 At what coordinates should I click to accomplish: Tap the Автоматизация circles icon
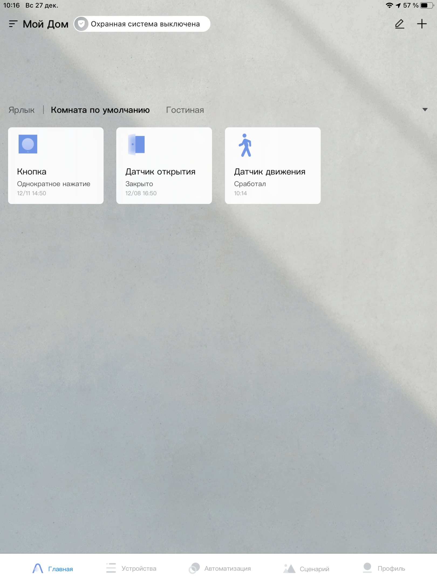click(194, 568)
